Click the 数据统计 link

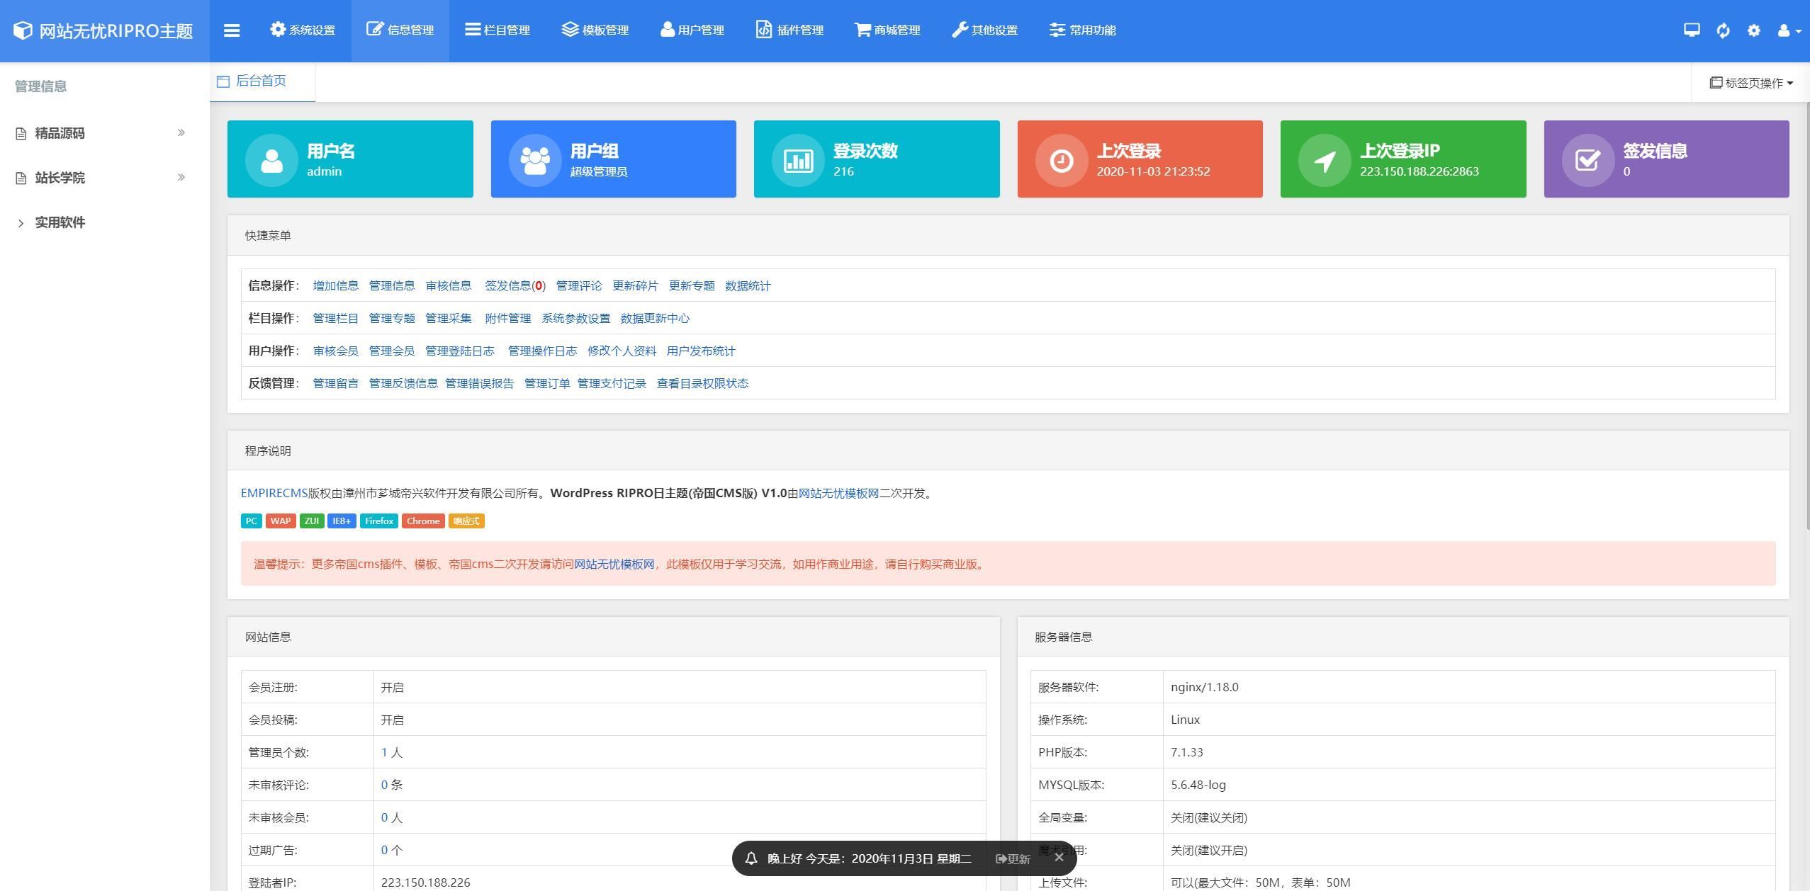(748, 285)
